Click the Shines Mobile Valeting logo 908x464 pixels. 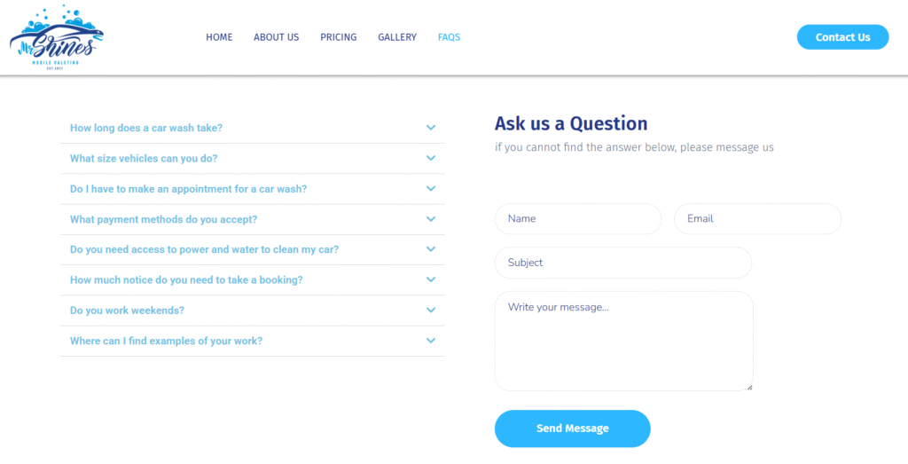pos(56,38)
